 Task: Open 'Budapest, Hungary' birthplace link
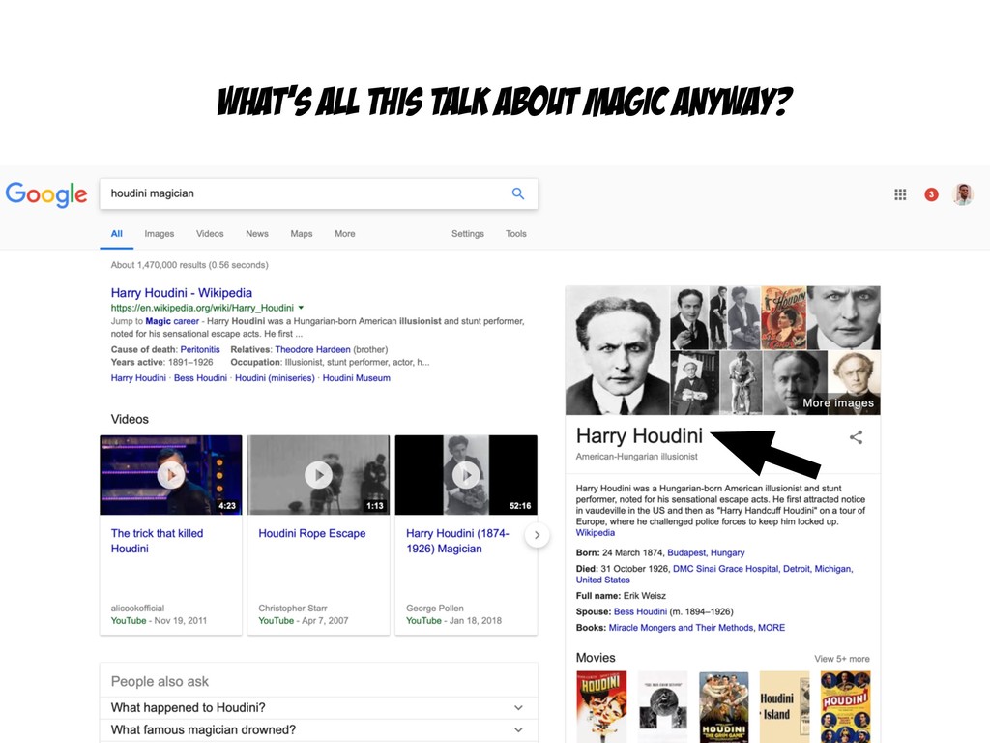pos(706,552)
